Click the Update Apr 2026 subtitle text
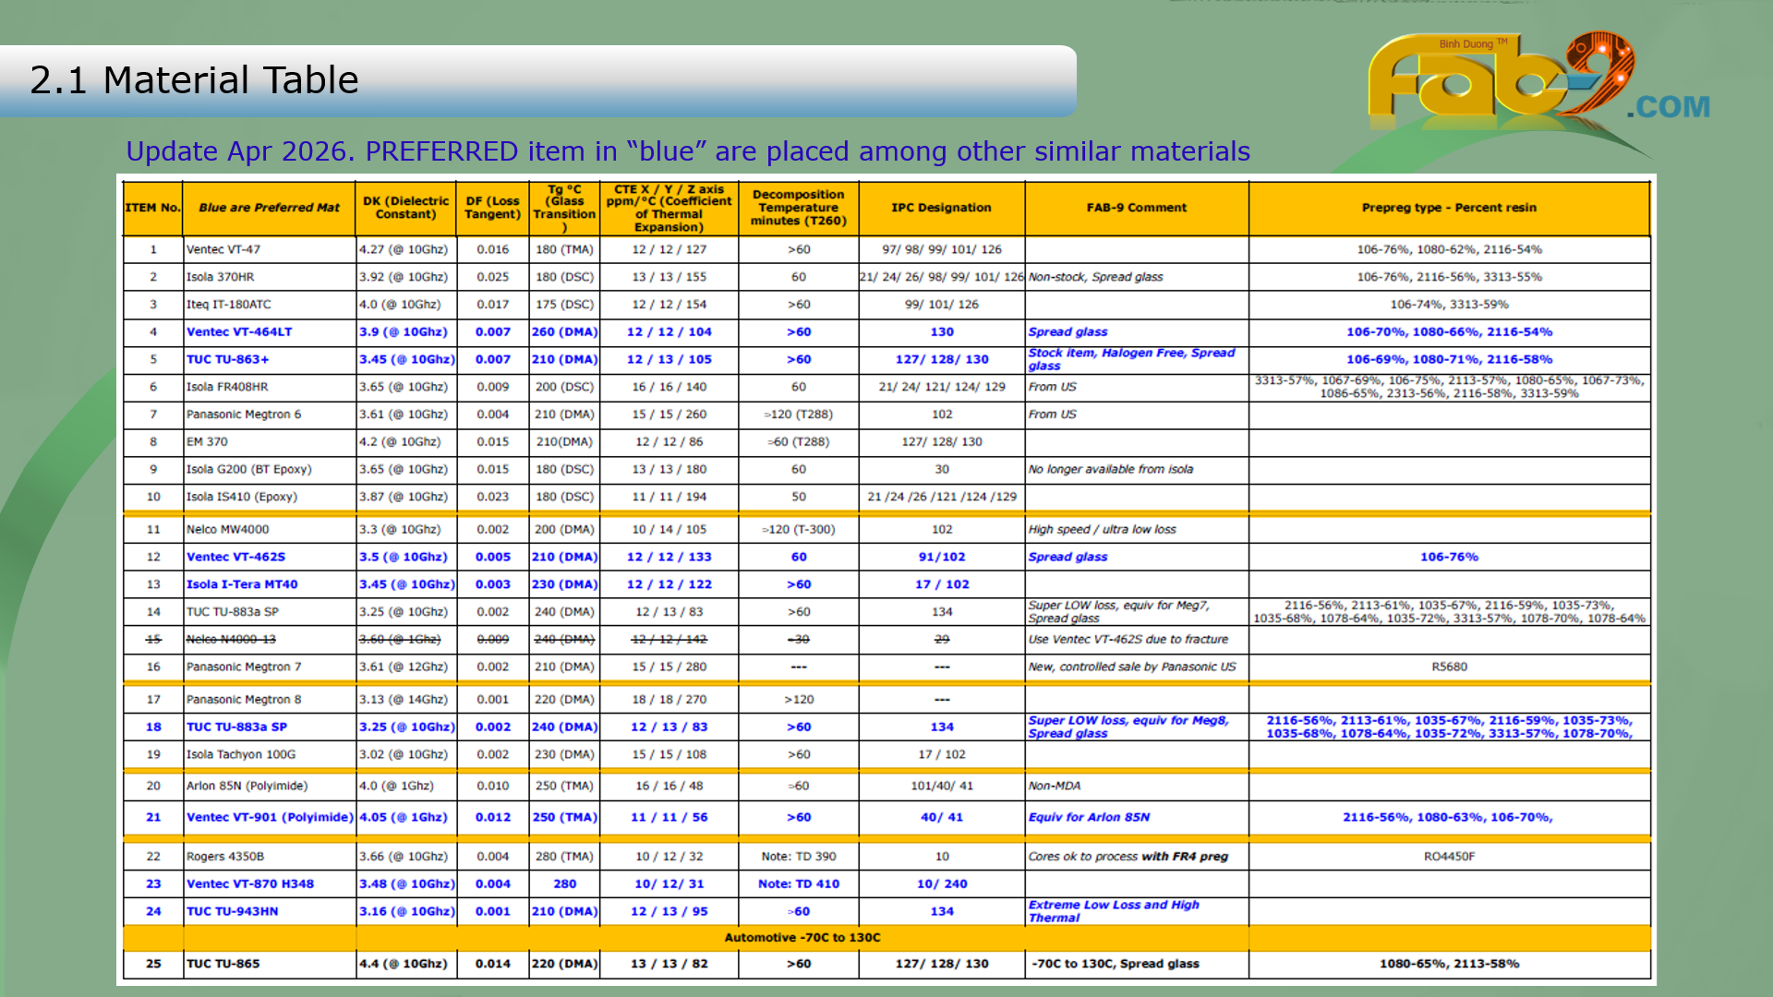The width and height of the screenshot is (1773, 997). (x=687, y=151)
